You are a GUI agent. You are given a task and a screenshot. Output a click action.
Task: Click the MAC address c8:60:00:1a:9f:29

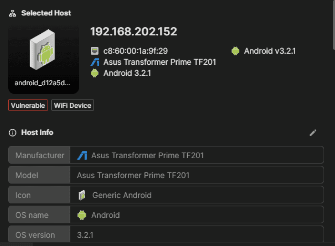(x=136, y=51)
